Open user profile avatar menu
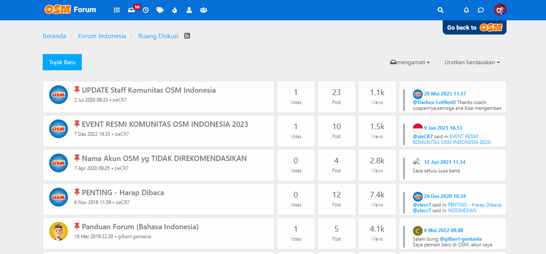The height and width of the screenshot is (254, 546). [x=500, y=10]
